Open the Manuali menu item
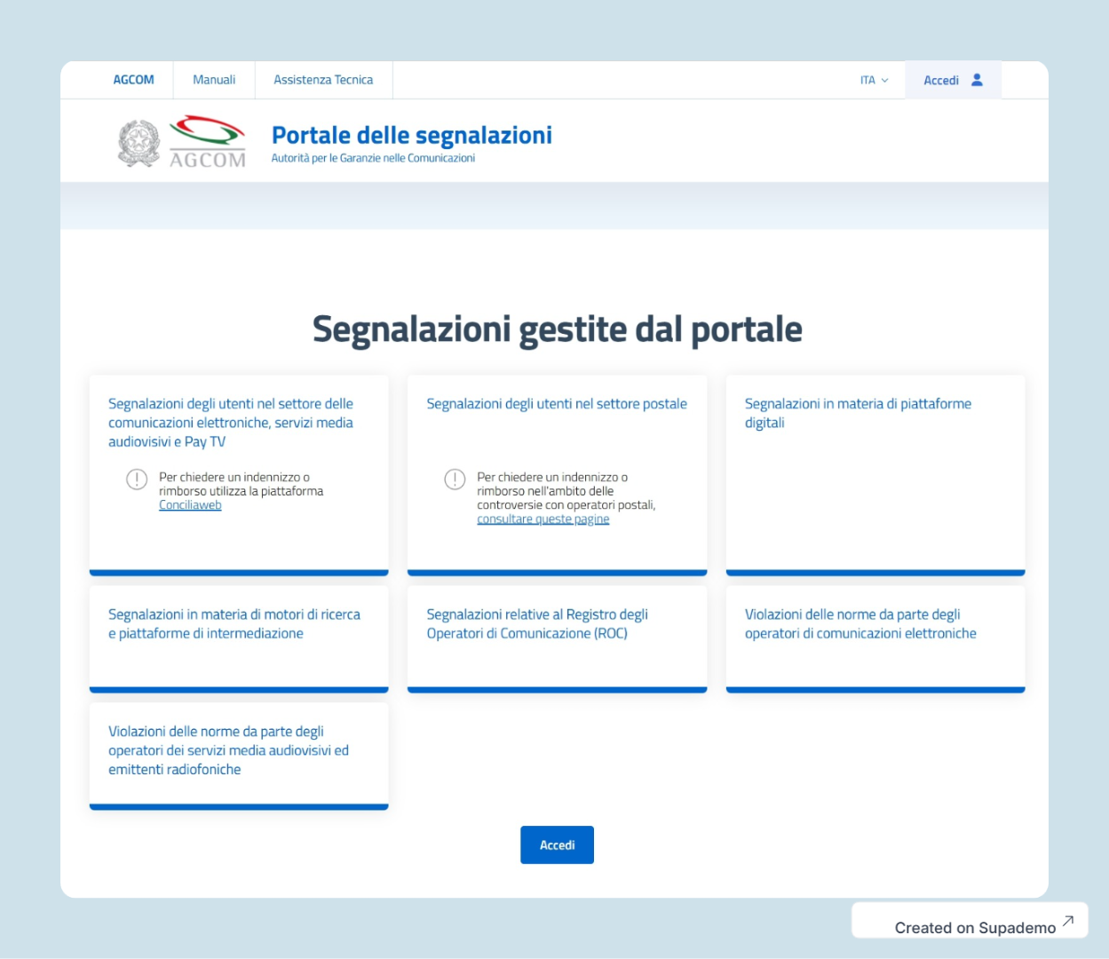 pos(214,80)
